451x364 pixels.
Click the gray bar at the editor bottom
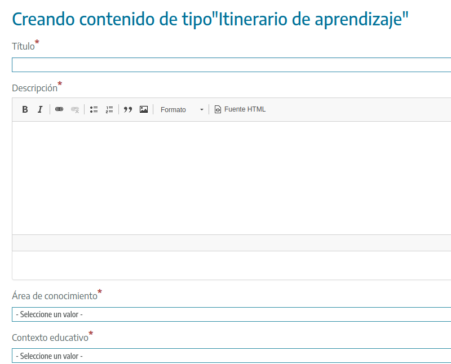coord(231,243)
